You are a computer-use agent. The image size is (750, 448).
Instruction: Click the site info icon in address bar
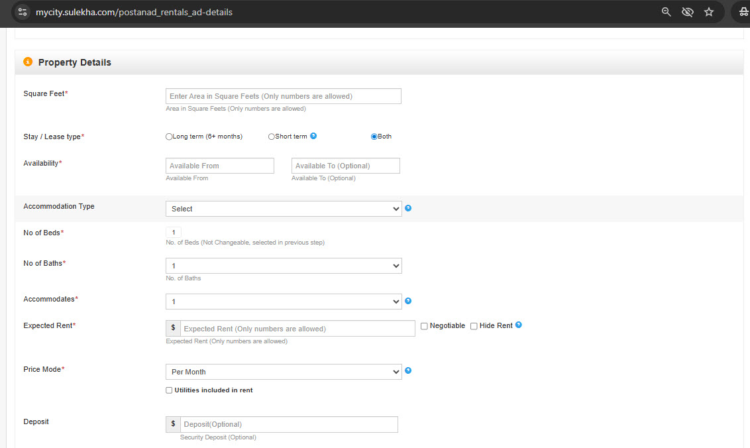coord(23,12)
